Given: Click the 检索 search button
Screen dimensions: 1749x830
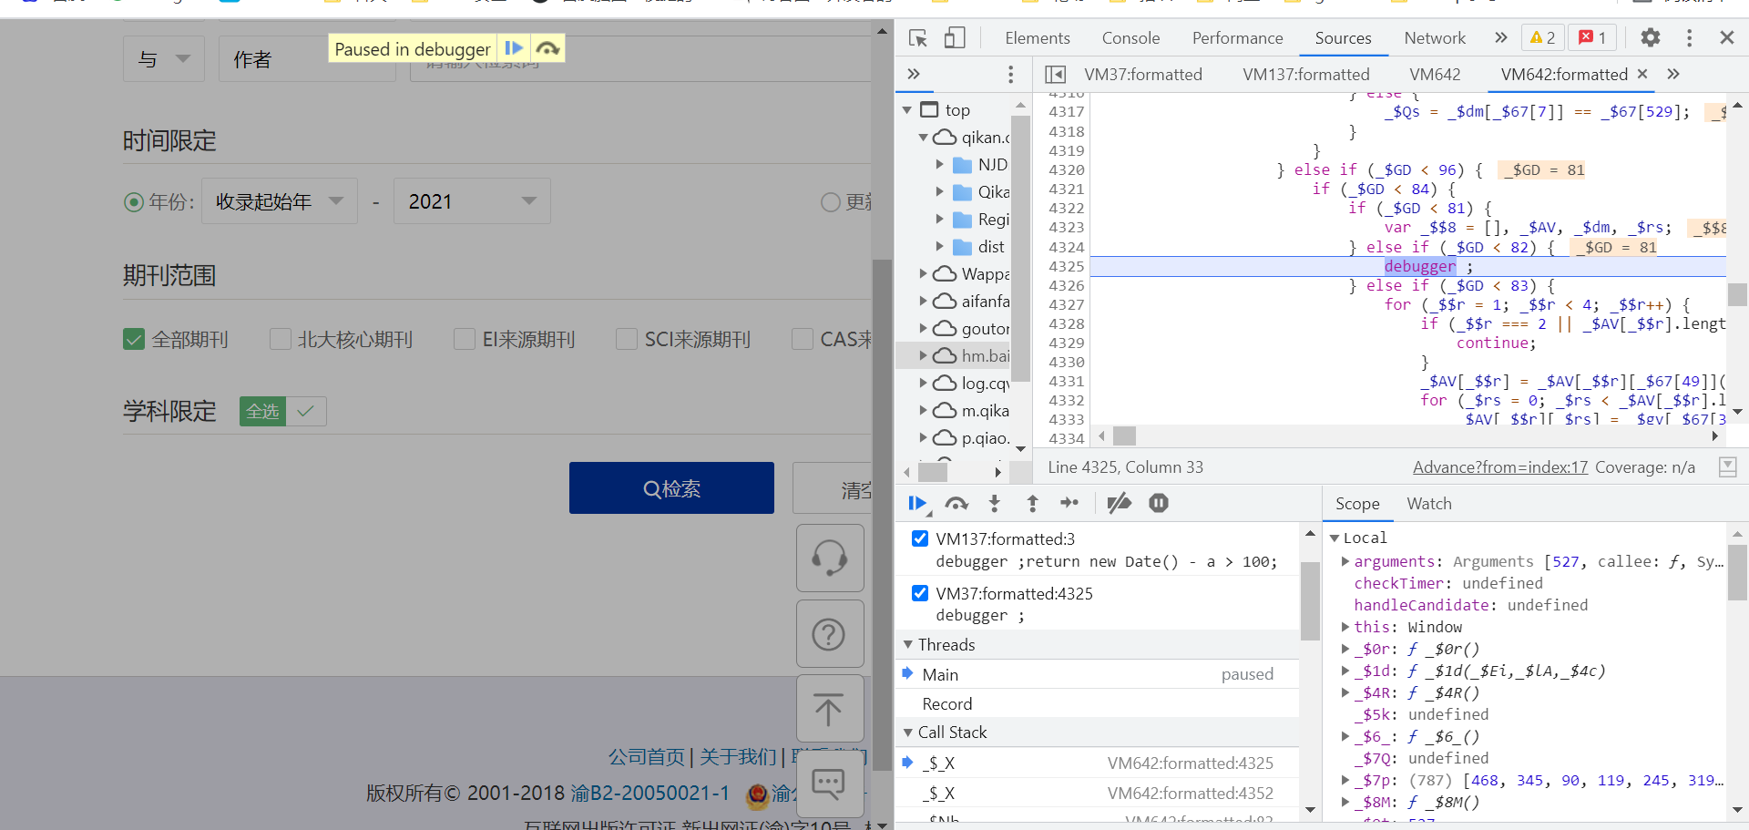Looking at the screenshot, I should click(671, 488).
